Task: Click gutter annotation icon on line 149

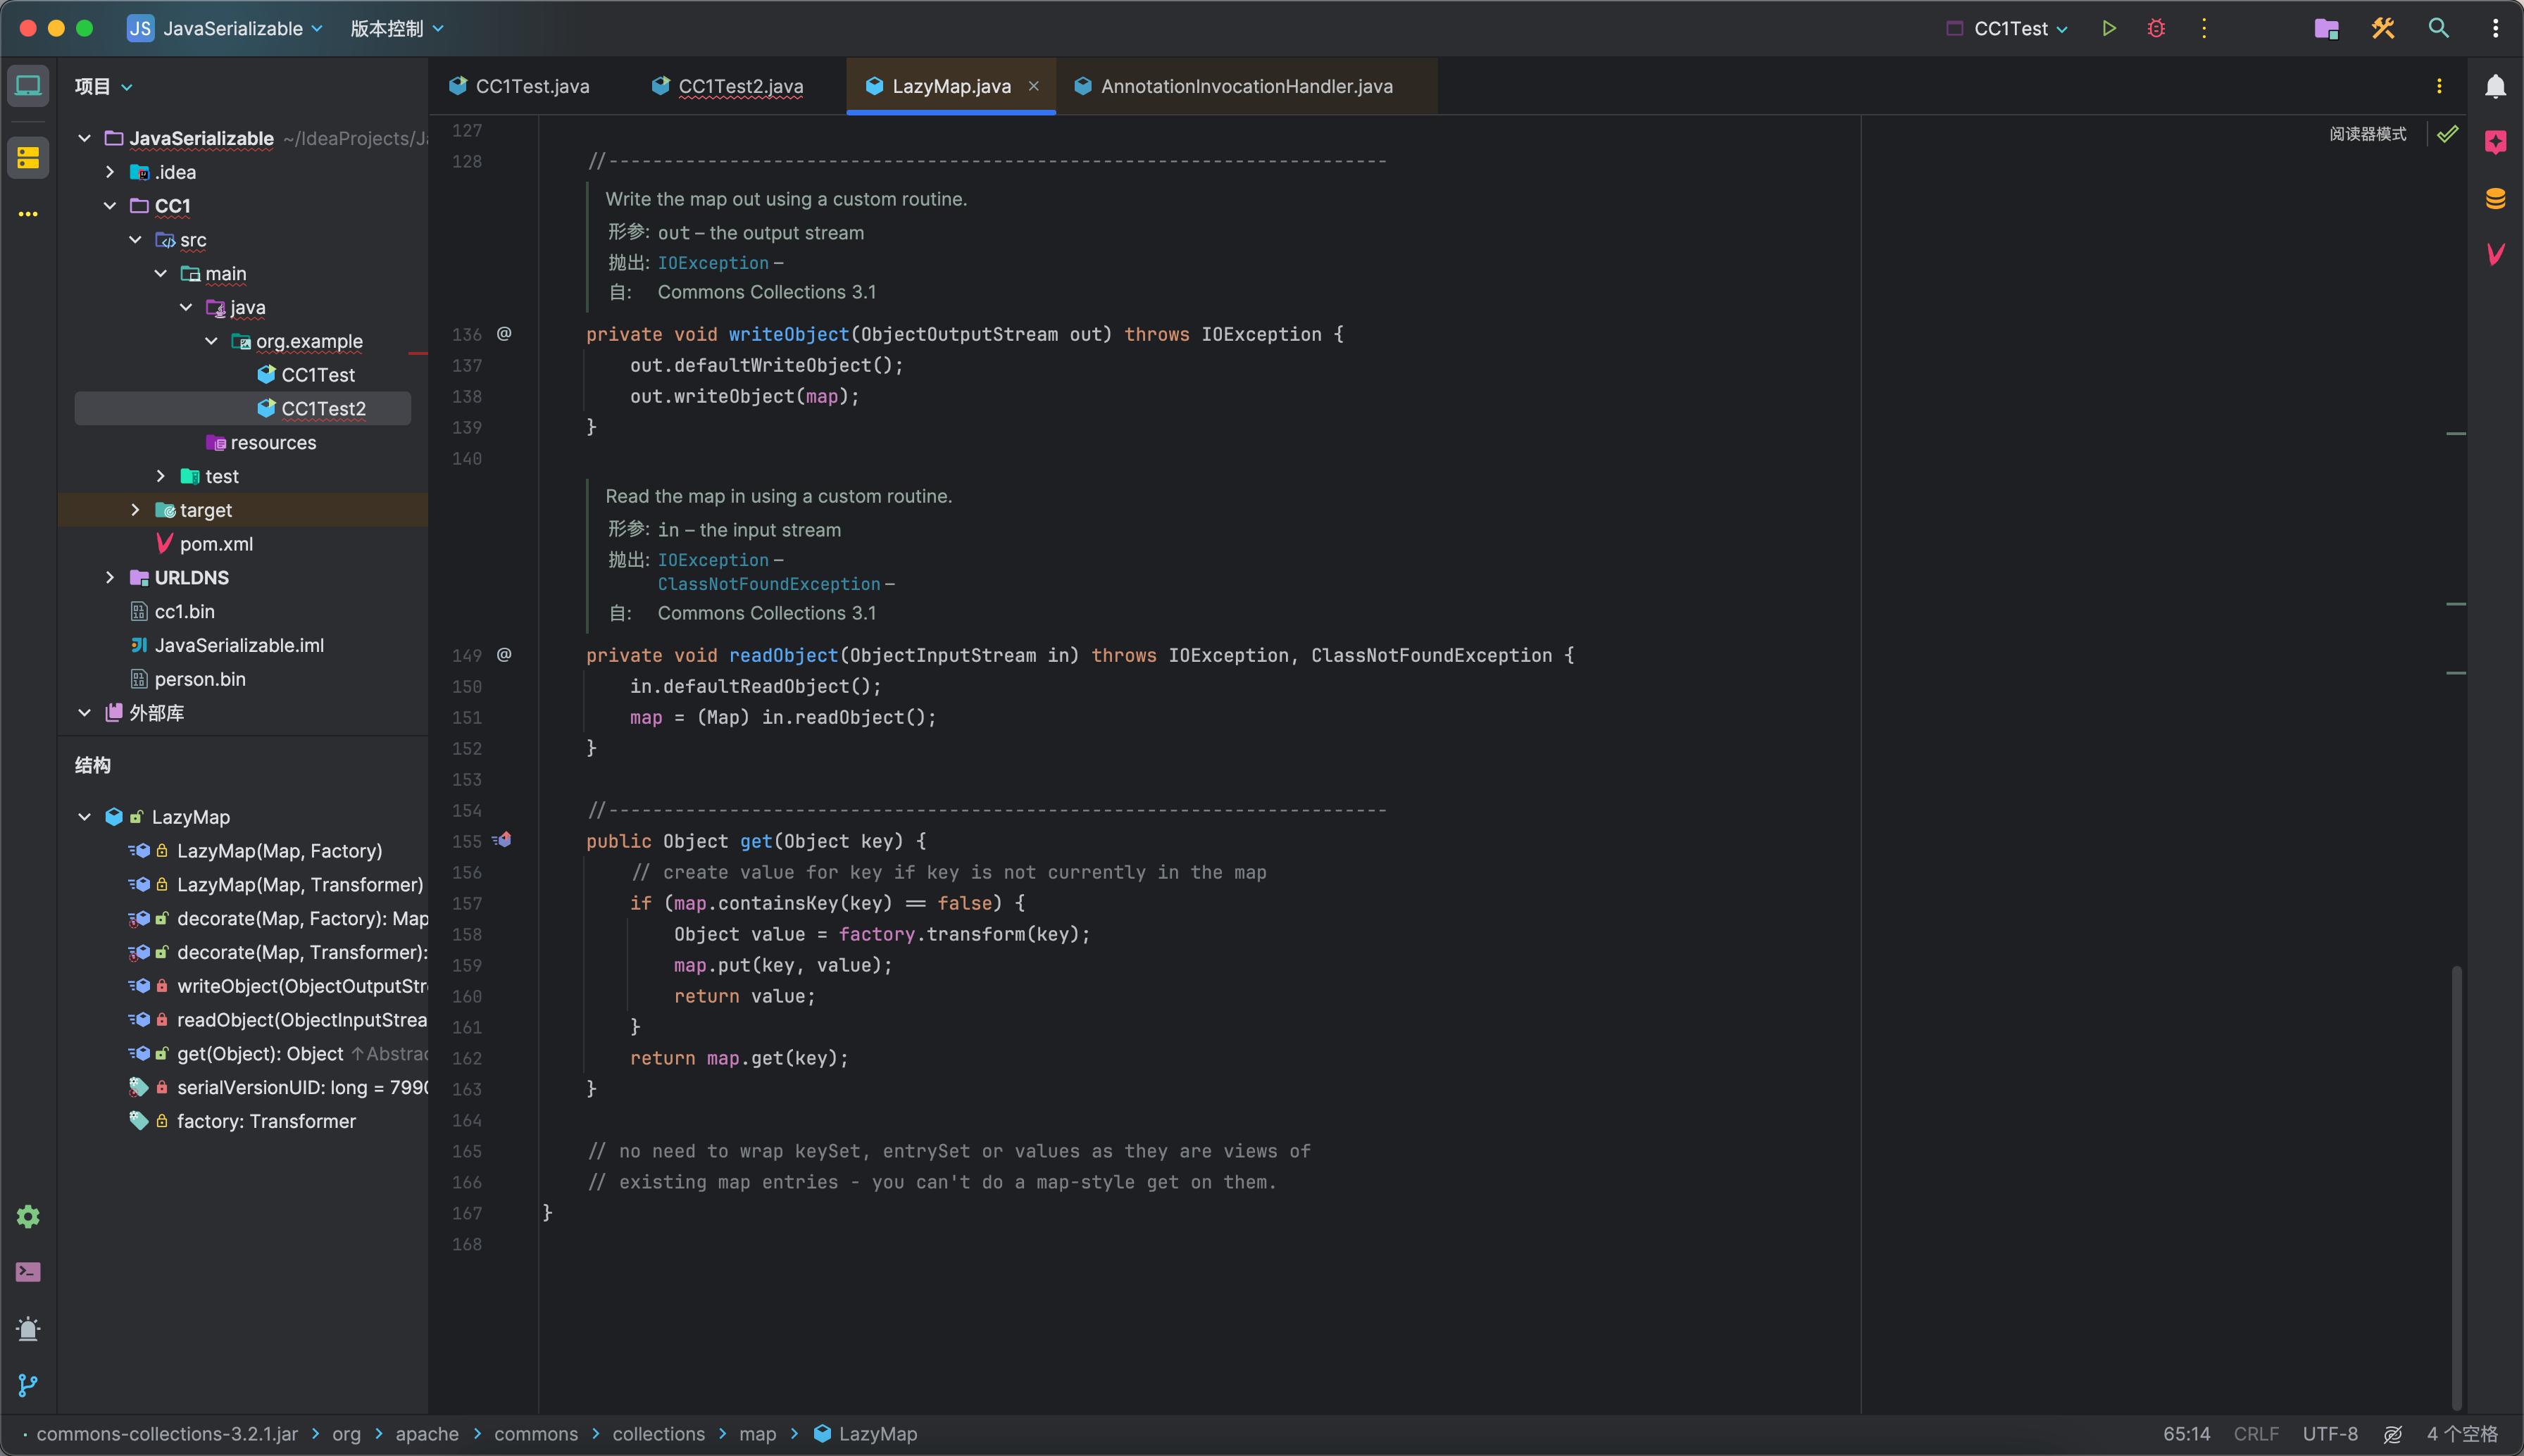Action: pos(504,654)
